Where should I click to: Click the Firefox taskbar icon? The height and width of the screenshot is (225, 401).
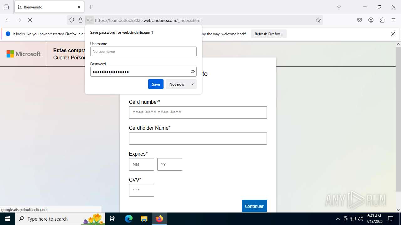pos(159,219)
